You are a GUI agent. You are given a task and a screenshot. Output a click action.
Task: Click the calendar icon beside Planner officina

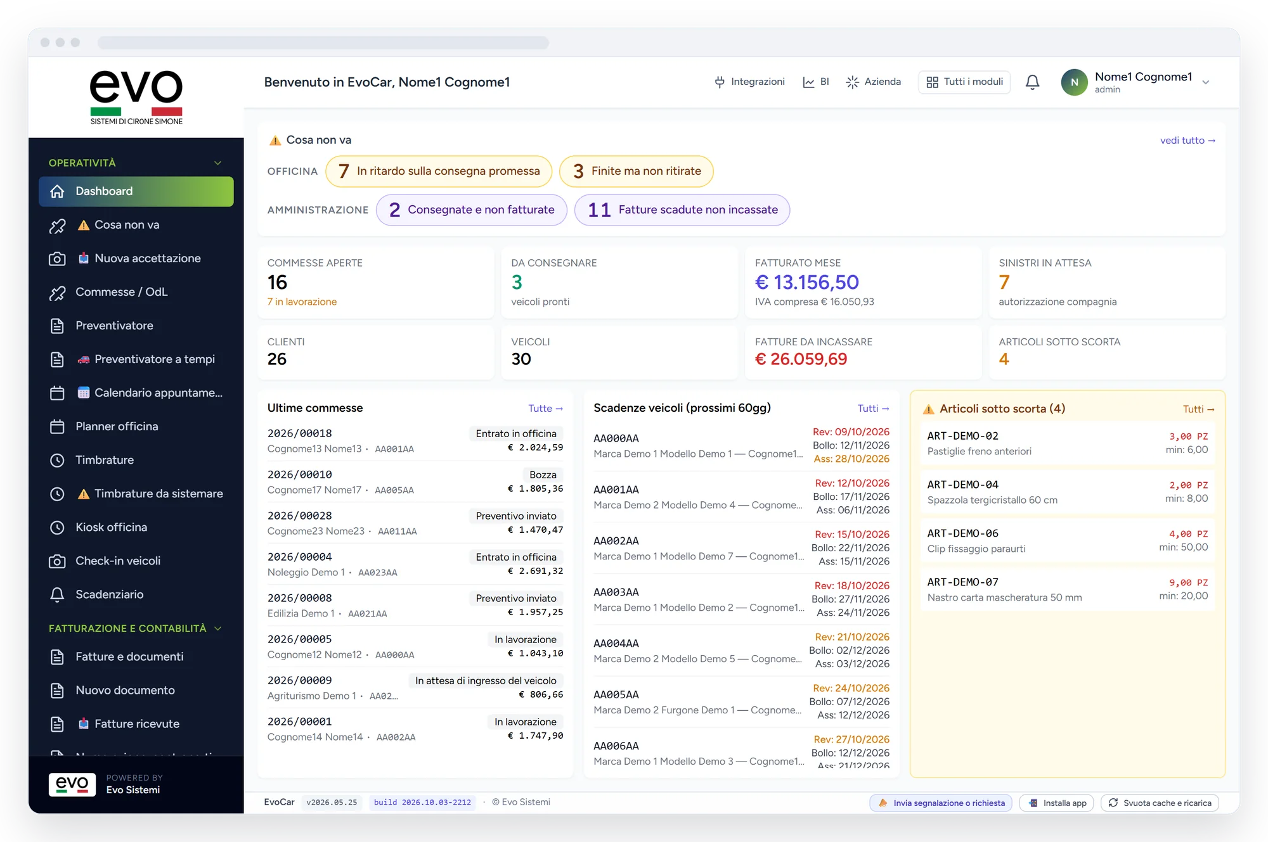[x=57, y=426]
